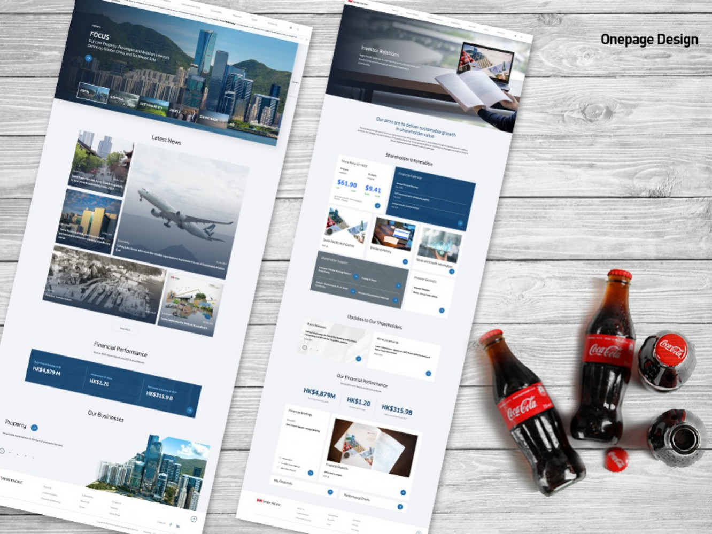Viewport: 712px width, 534px height.
Task: Open the tree-lined street news card
Action: [x=102, y=164]
